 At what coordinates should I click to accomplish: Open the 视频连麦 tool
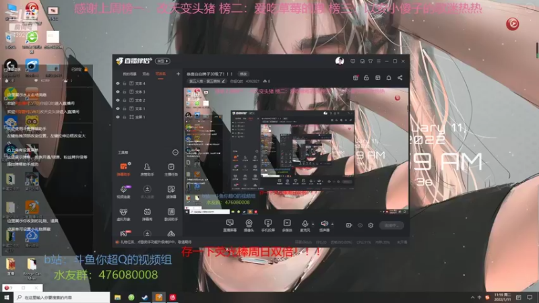(x=123, y=192)
